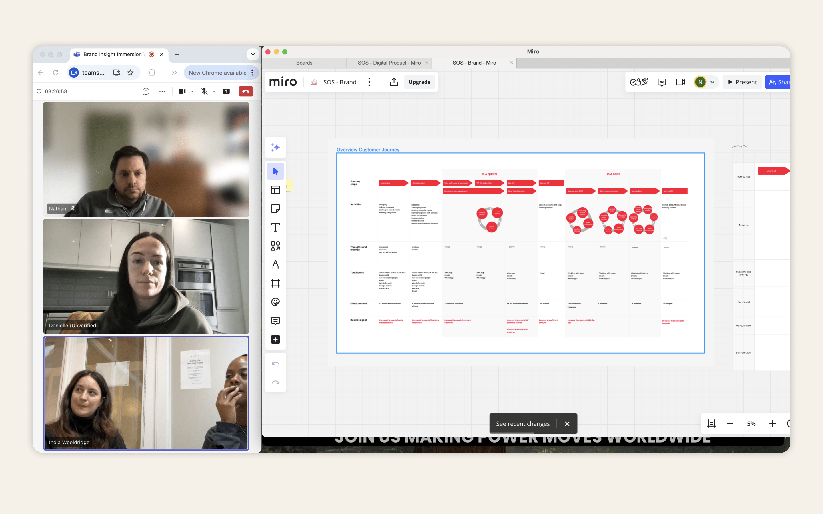Viewport: 823px width, 514px height.
Task: Click the Share button in Miro
Action: pos(778,82)
